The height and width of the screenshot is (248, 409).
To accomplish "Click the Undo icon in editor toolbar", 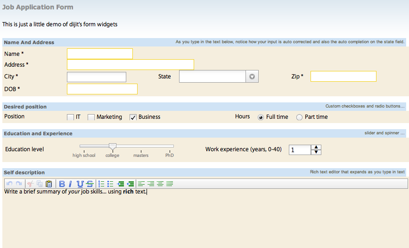I will point(9,184).
